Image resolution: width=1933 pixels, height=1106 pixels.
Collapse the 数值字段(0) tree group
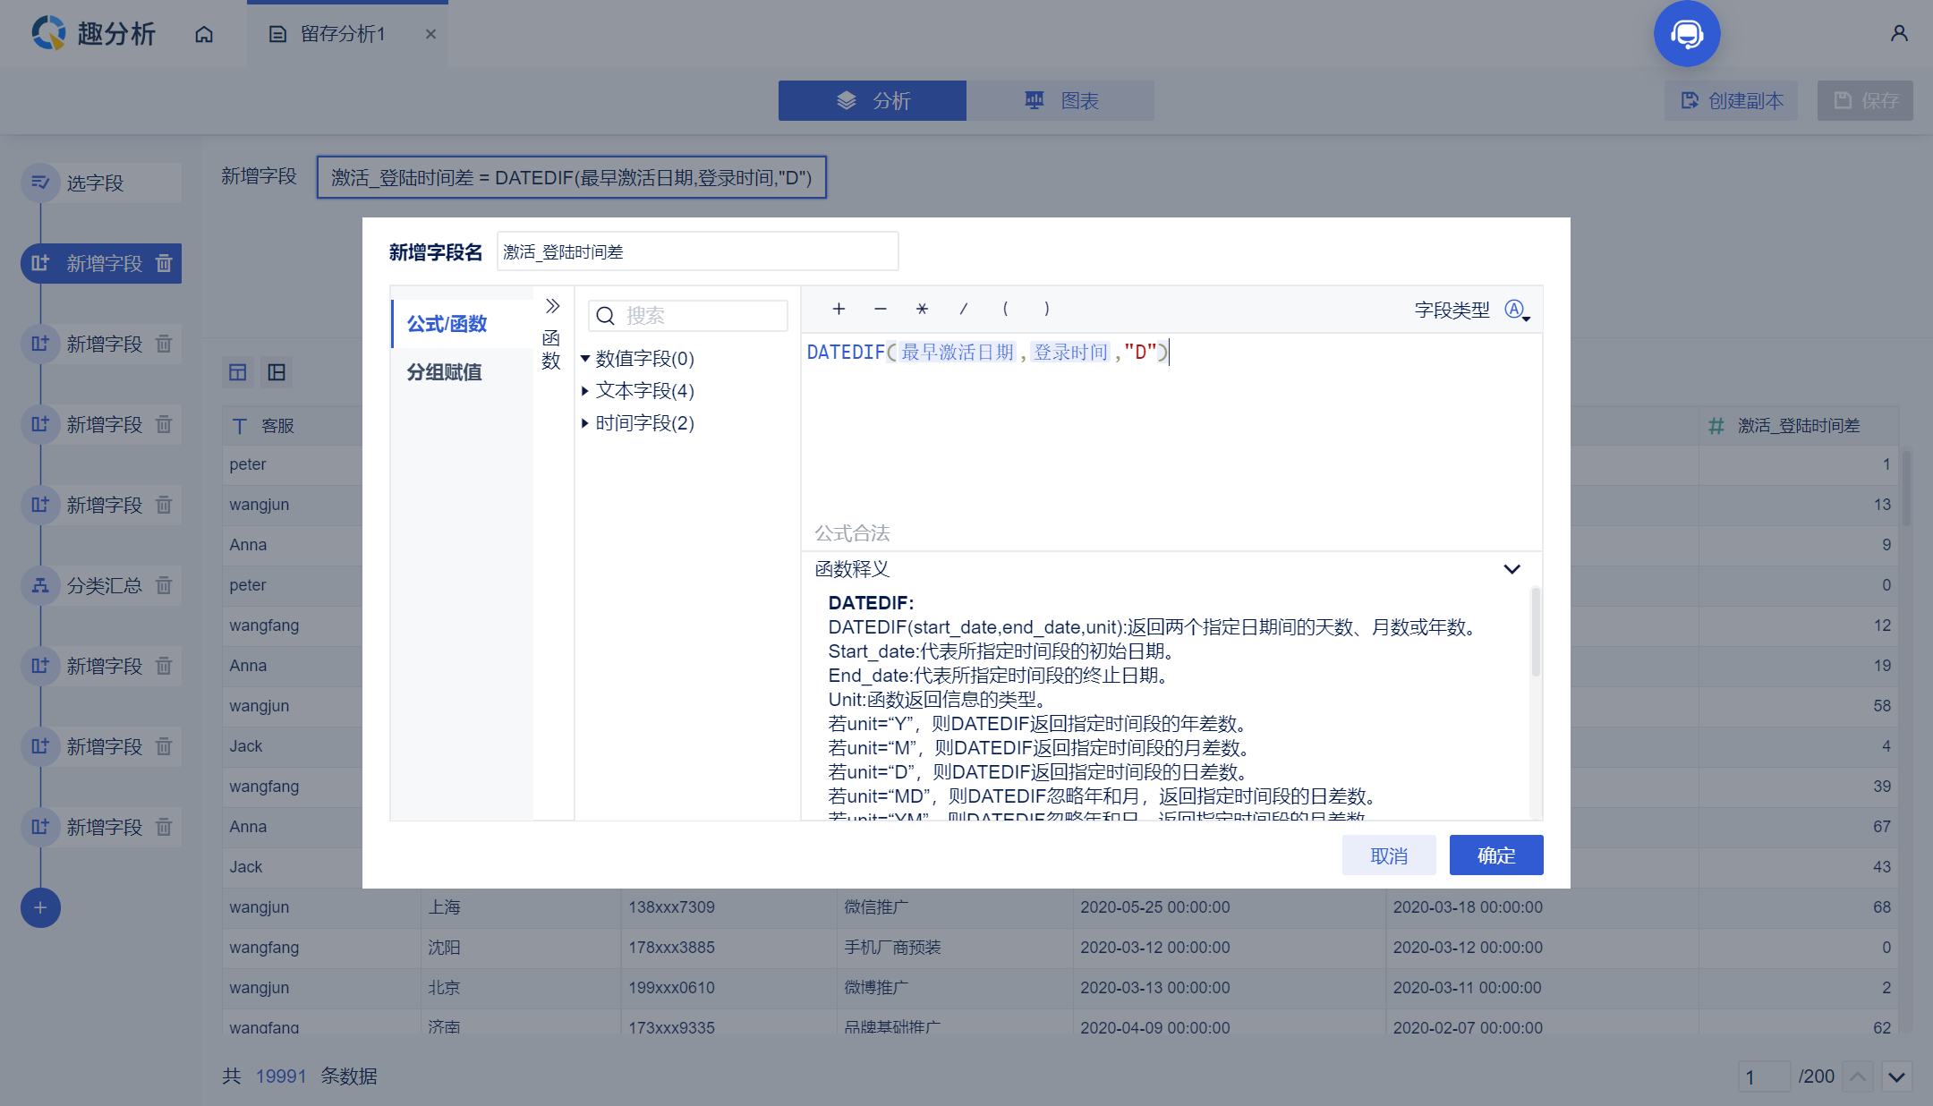tap(585, 359)
